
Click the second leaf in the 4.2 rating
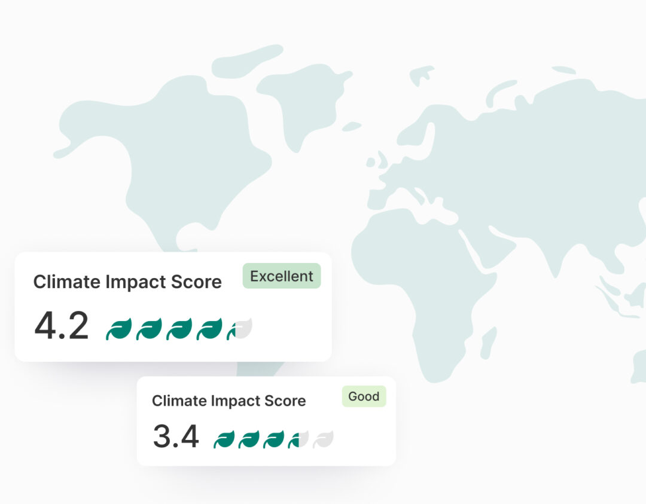click(149, 329)
